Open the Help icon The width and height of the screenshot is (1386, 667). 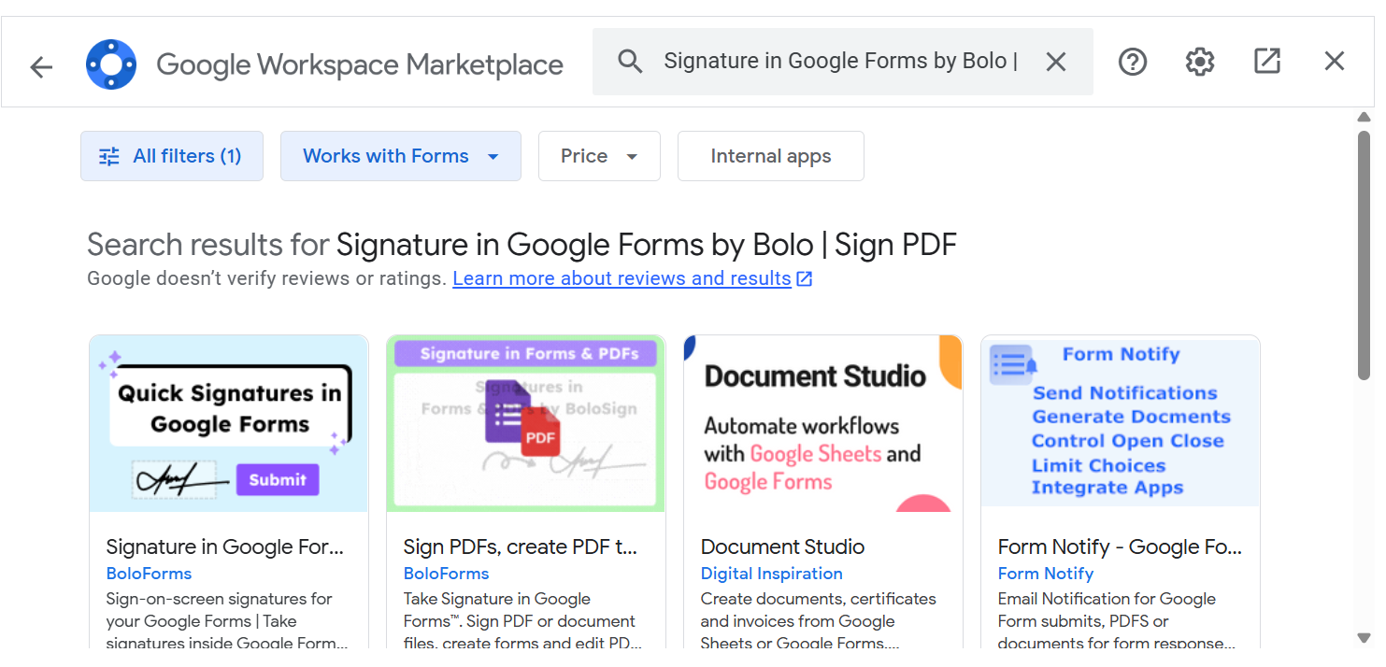1133,62
